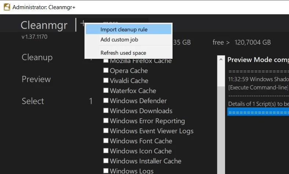Tick the Mozilla Firefox Cache checkbox
The image size is (289, 174).
[x=106, y=61]
